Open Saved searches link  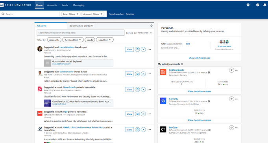(x=116, y=14)
